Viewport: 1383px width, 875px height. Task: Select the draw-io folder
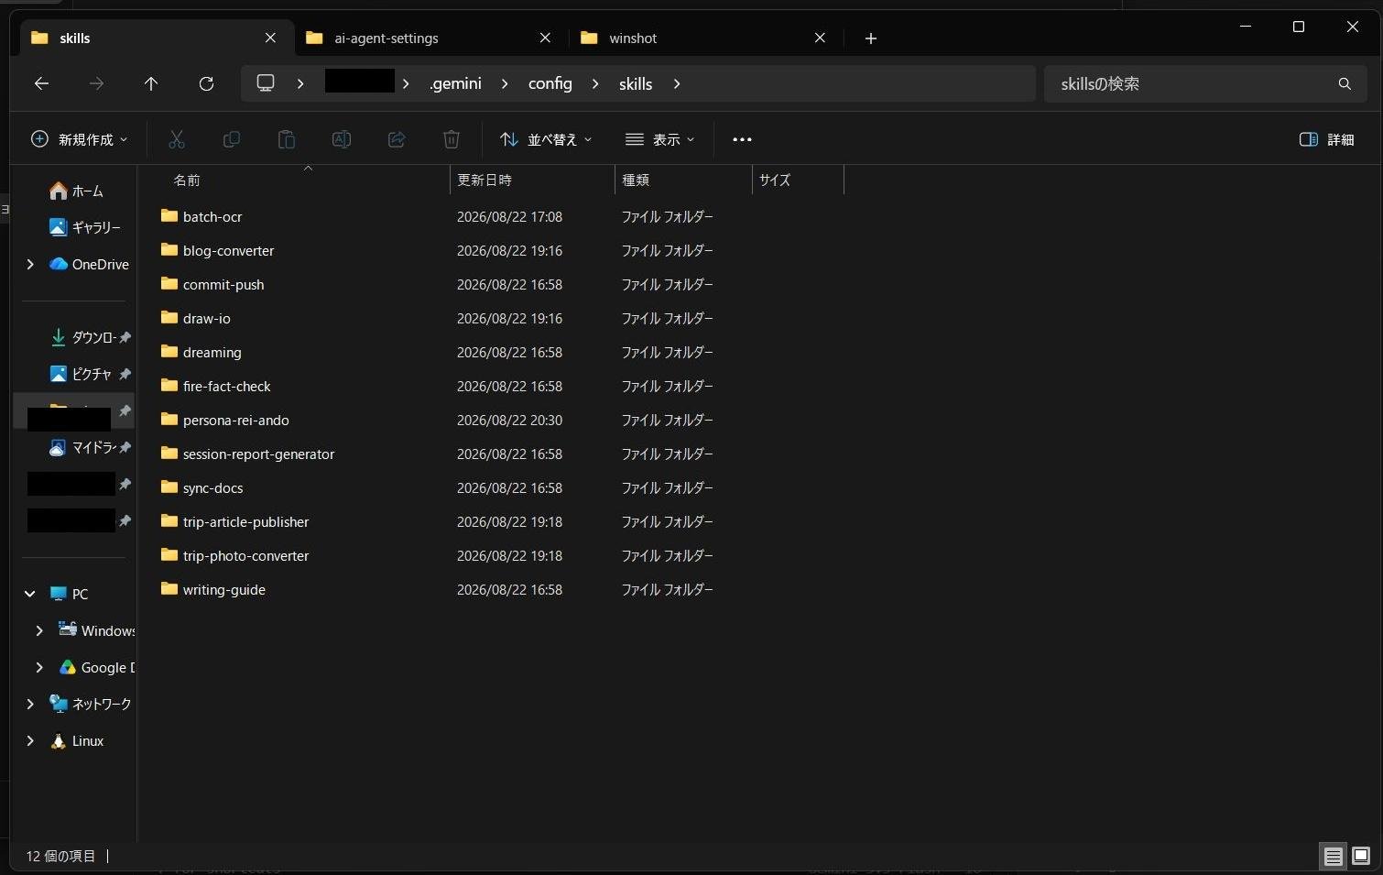pyautogui.click(x=207, y=318)
